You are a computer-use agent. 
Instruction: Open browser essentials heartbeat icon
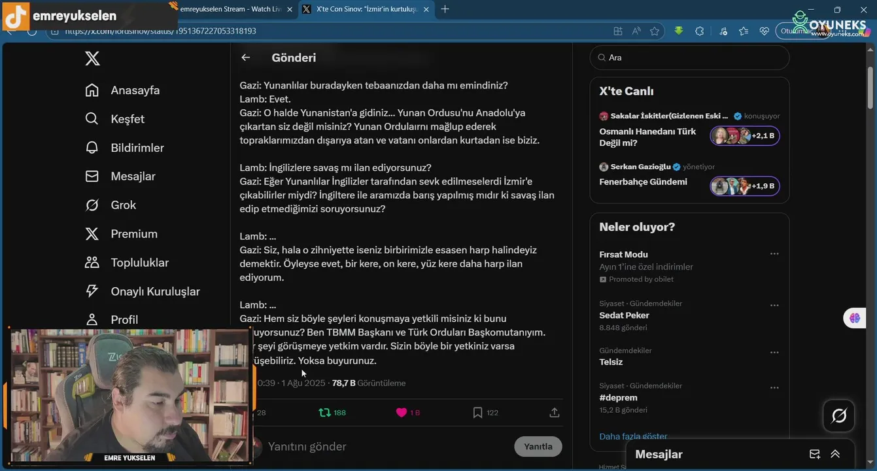(765, 31)
